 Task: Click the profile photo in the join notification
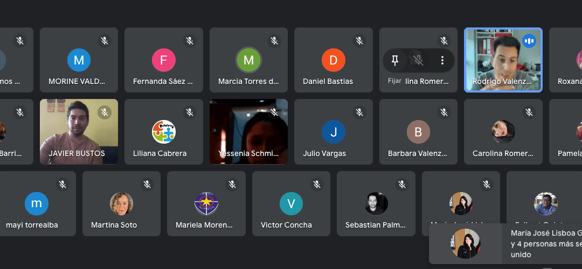[466, 243]
